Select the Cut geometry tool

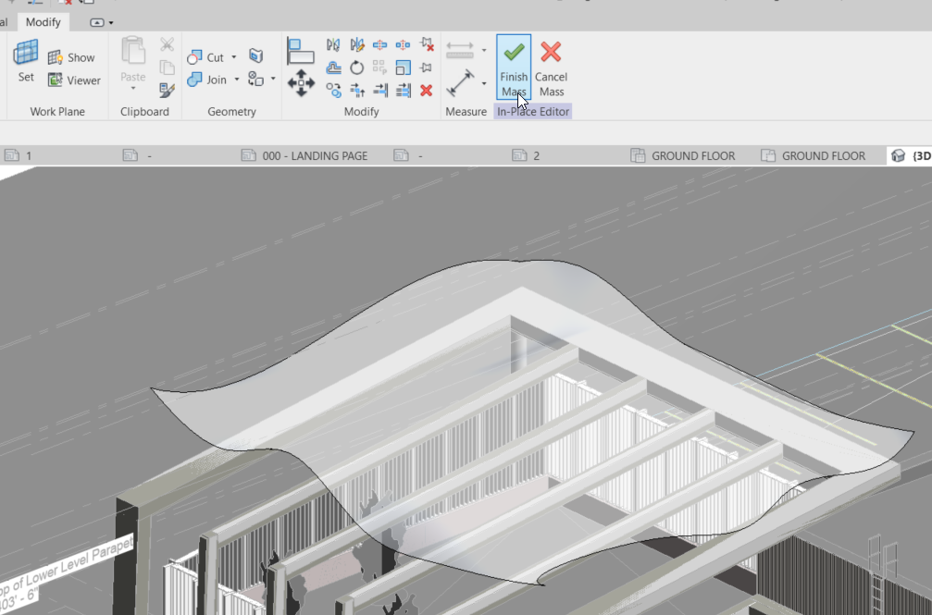tap(205, 57)
